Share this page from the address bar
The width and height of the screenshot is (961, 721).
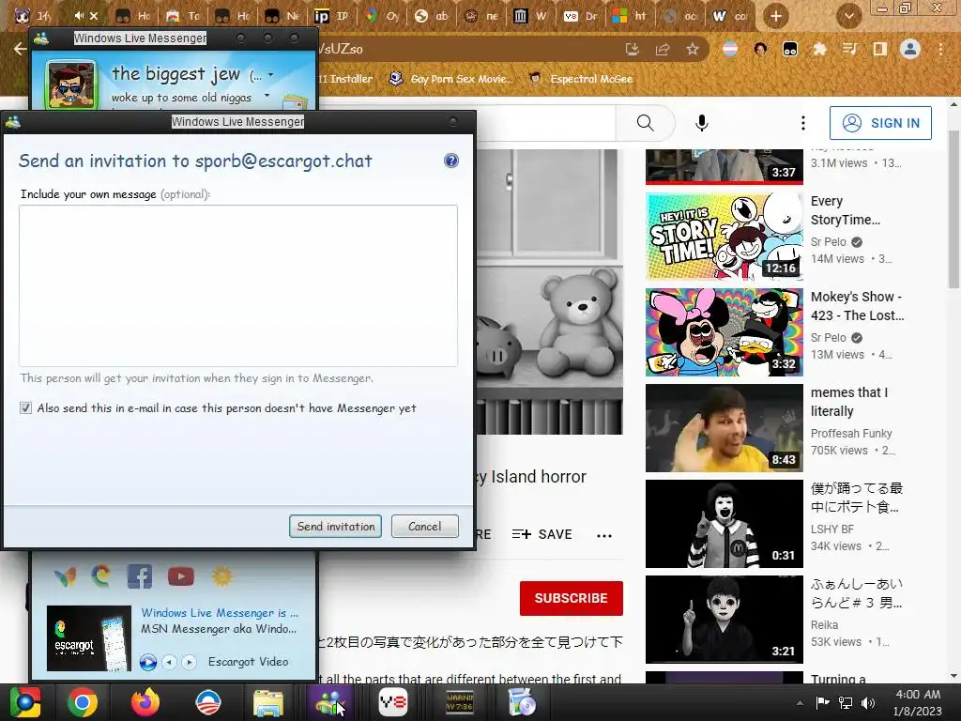pos(663,49)
